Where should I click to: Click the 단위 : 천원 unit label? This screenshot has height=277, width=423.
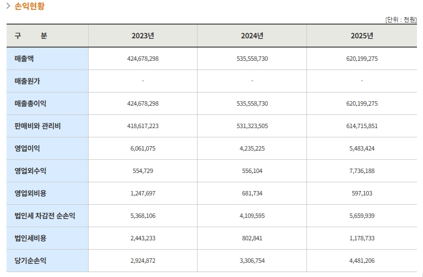coord(401,20)
